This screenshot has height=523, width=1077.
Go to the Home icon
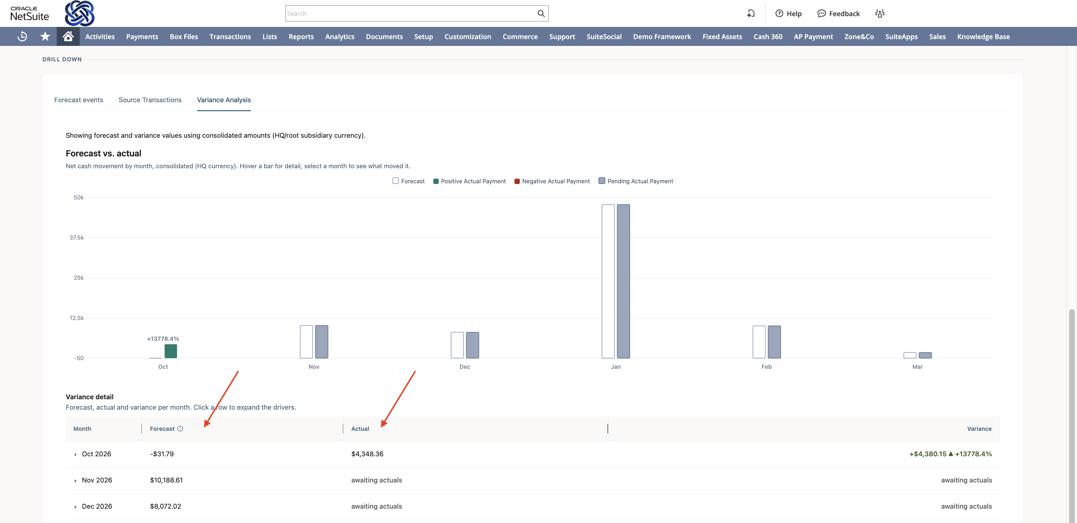click(x=68, y=36)
